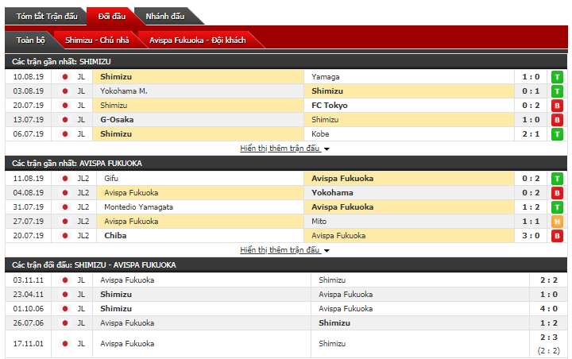The image size is (572, 359).
Task: Click Gifu team name
Action: tap(111, 179)
